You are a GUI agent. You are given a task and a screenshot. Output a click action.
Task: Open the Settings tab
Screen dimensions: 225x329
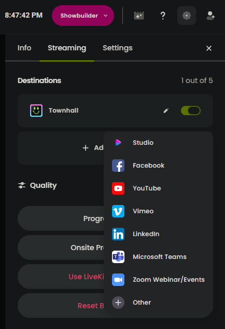(118, 48)
